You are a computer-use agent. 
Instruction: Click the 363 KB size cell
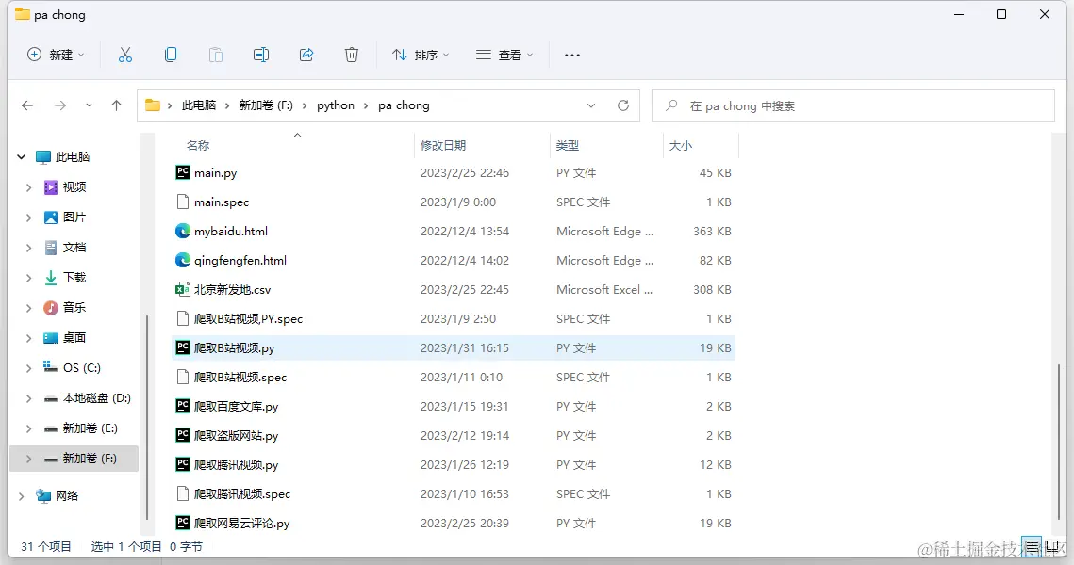pyautogui.click(x=712, y=232)
